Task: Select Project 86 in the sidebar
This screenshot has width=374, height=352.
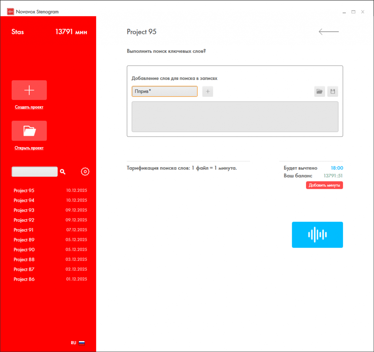Action: pos(24,279)
